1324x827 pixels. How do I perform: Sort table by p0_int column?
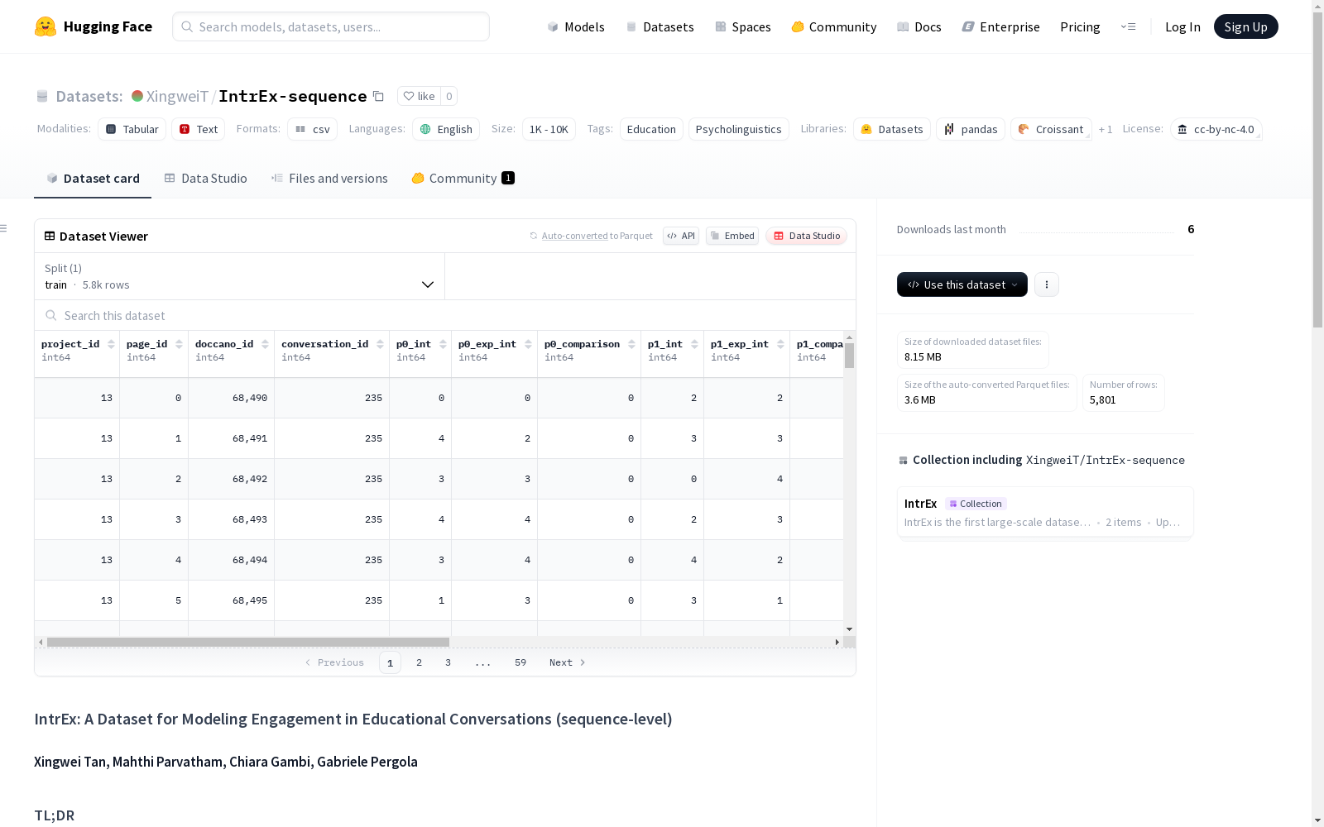pyautogui.click(x=443, y=344)
